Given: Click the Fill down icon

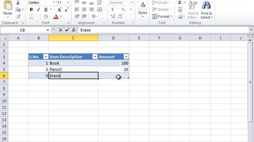Looking at the screenshot, I should (180, 9).
